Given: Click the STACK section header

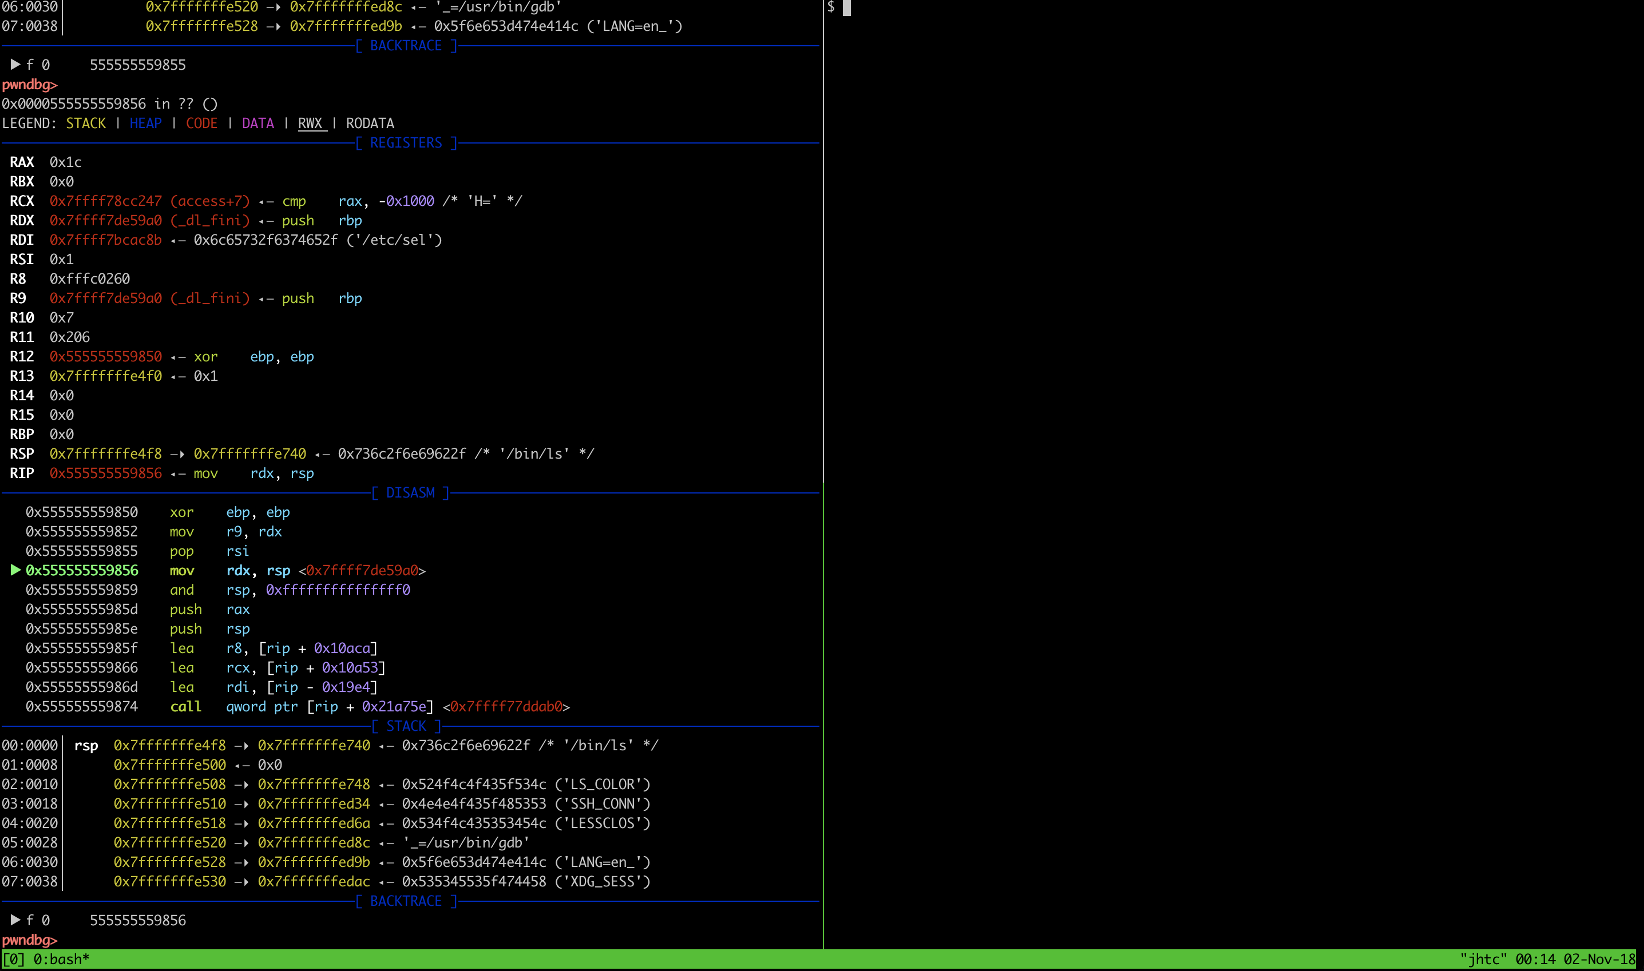Looking at the screenshot, I should point(406,726).
